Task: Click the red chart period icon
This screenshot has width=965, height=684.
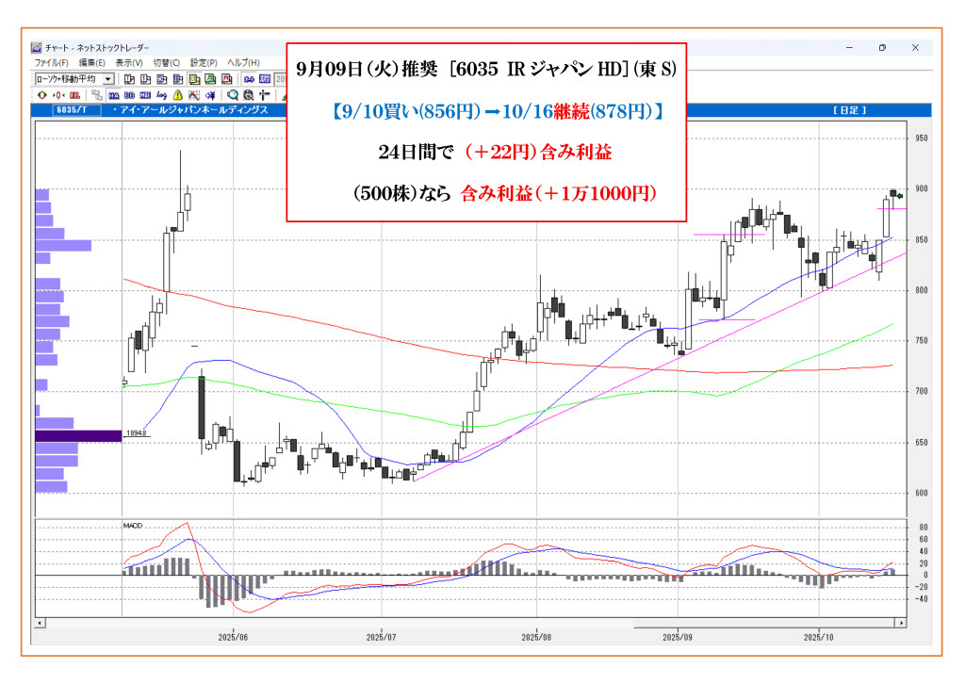Action: pos(226,79)
